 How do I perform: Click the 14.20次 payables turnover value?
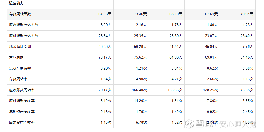point(140,101)
